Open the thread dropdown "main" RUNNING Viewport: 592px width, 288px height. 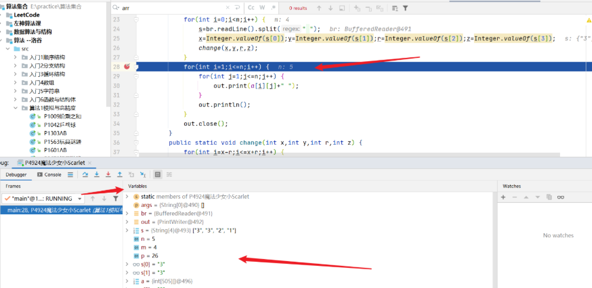click(43, 198)
